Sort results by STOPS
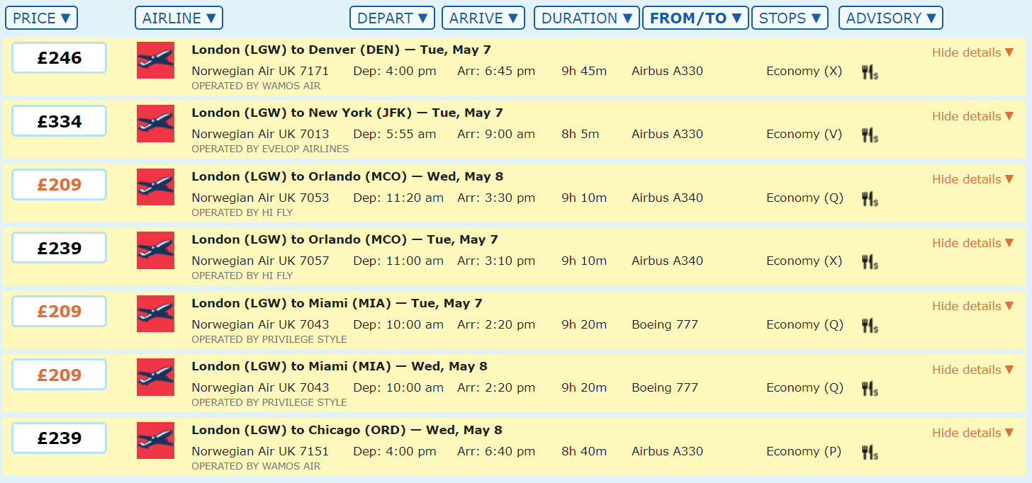This screenshot has height=483, width=1032. tap(790, 18)
